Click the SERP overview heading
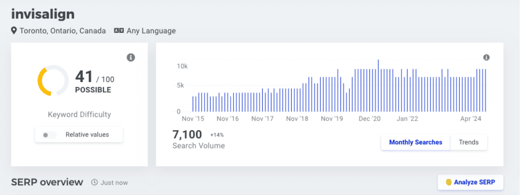Image resolution: width=520 pixels, height=195 pixels. point(47,182)
